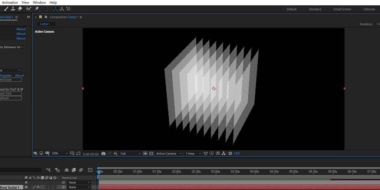380x190 pixels.
Task: Expand hidden panels with double-chevron
Action: click(28, 17)
